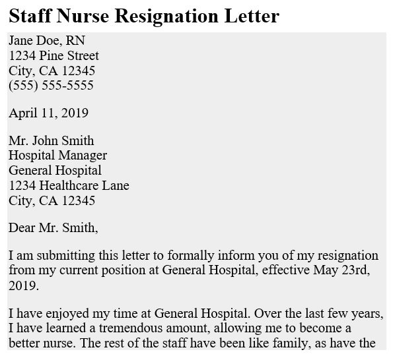
Task: Click the Staff Nurse Resignation Letter heading
Action: click(144, 16)
